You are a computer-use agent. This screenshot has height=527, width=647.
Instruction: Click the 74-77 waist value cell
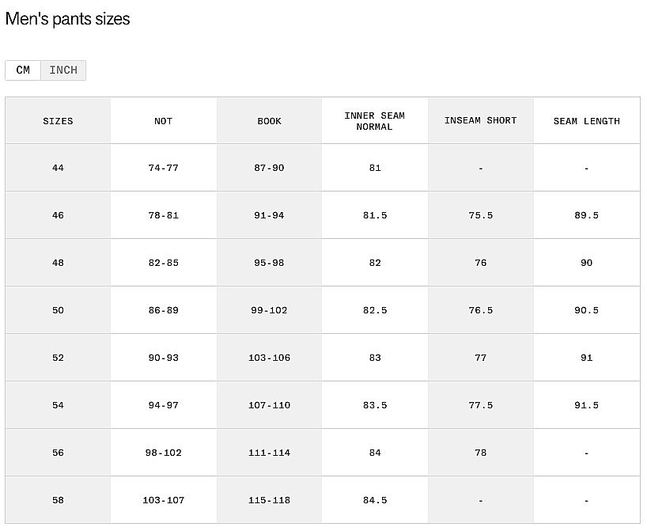(163, 168)
